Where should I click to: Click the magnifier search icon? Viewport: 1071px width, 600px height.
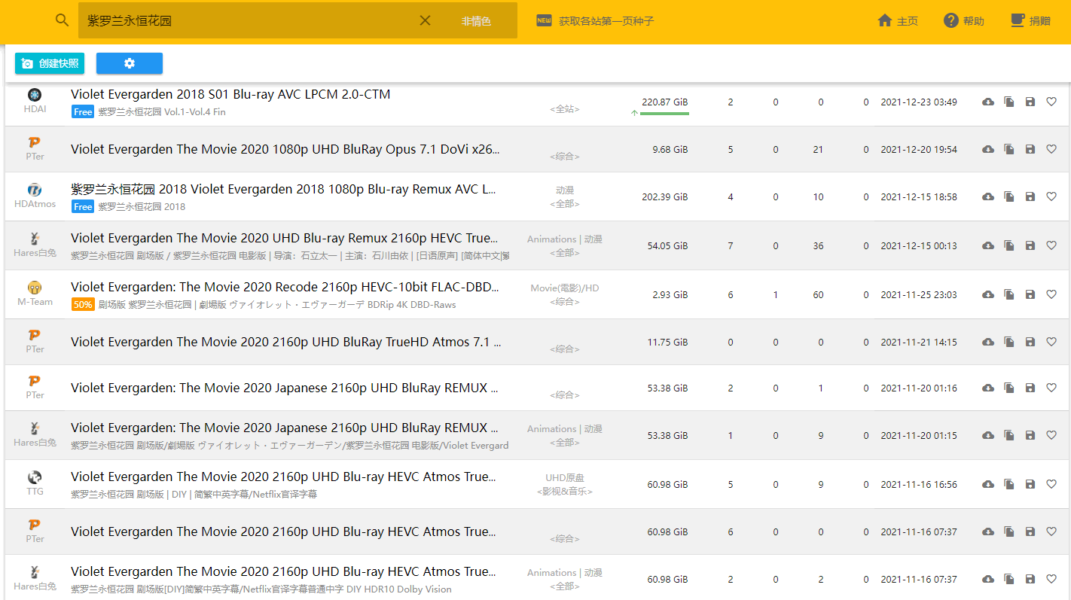point(63,20)
